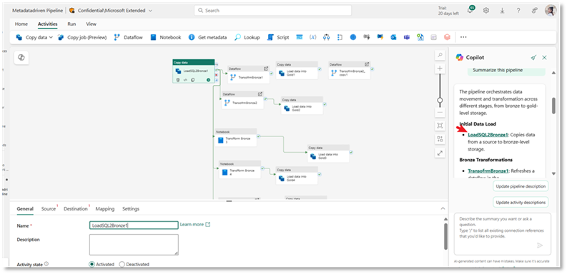Click the green check on TransofrmBronze1 activity
The width and height of the screenshot is (567, 274).
pyautogui.click(x=271, y=73)
